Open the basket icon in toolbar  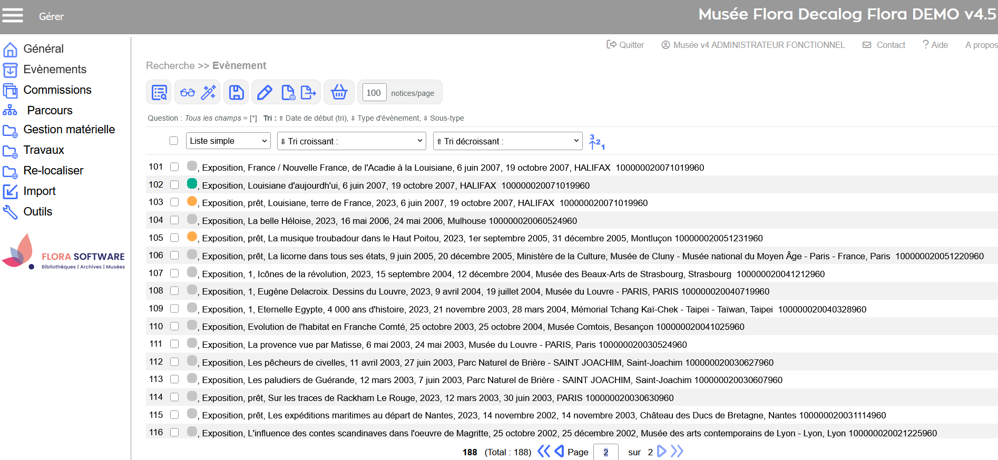point(339,93)
